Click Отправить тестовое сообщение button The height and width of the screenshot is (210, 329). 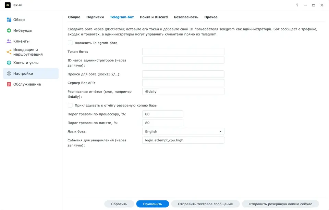[205, 204]
